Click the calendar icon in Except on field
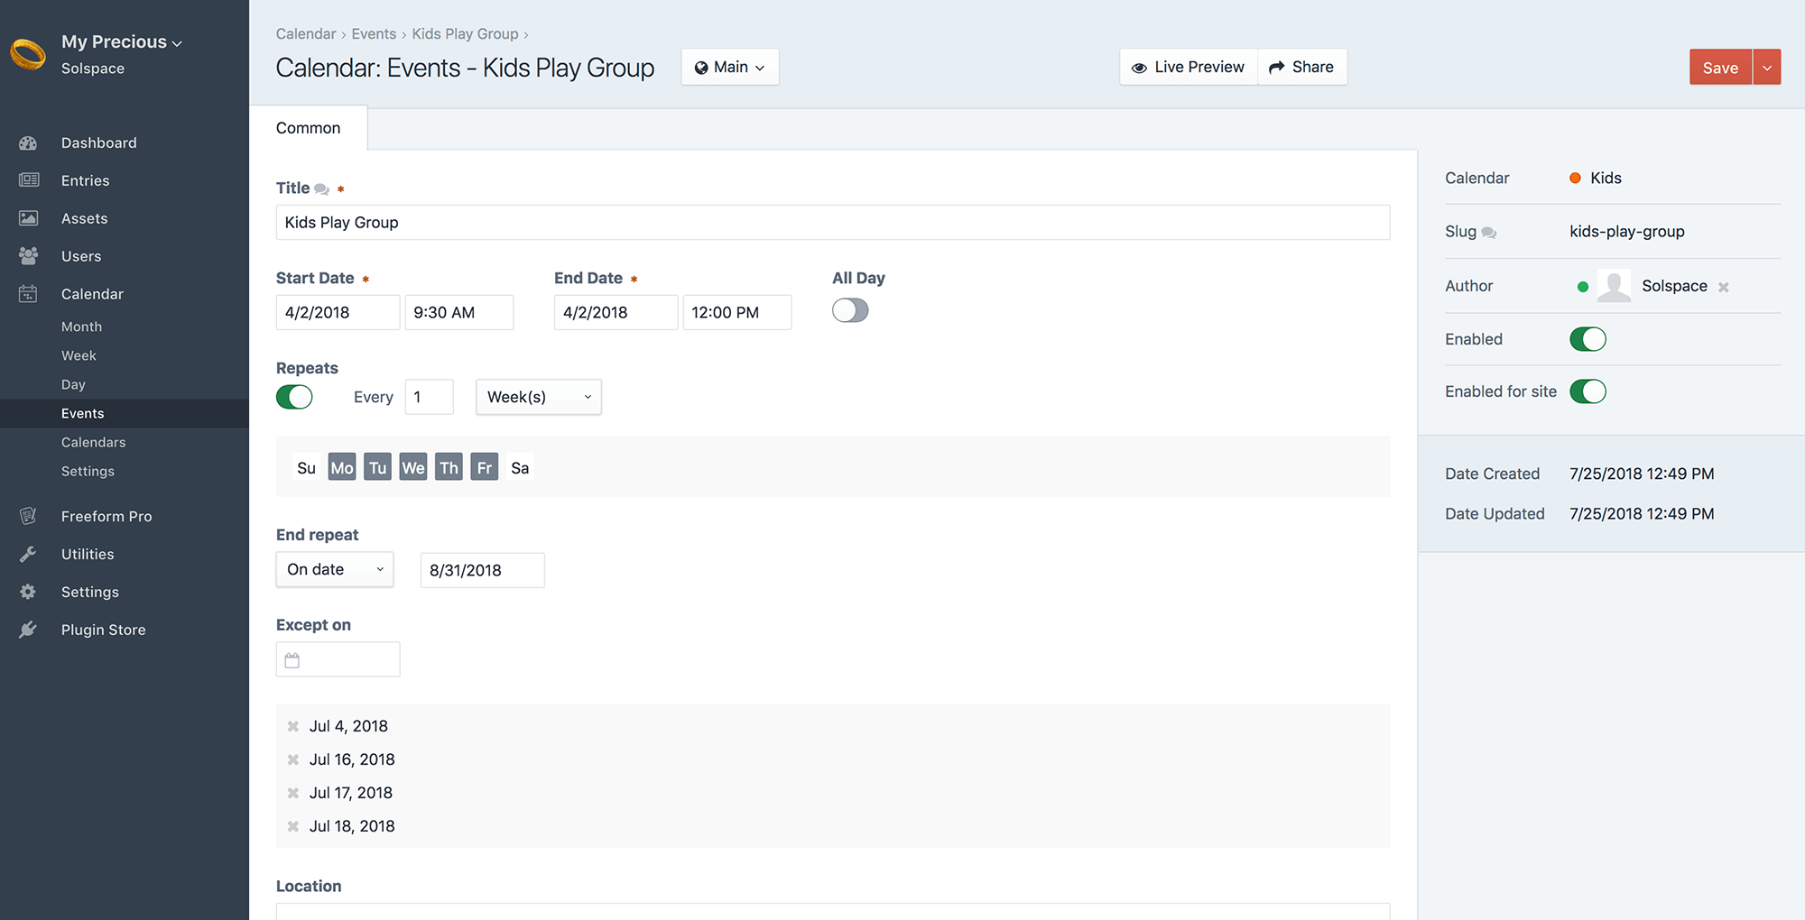This screenshot has width=1805, height=920. [292, 660]
